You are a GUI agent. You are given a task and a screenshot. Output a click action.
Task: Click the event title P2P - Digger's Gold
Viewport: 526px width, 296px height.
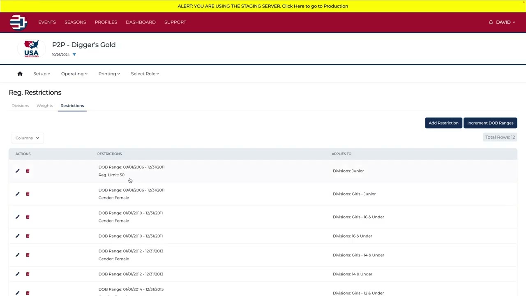click(x=84, y=45)
